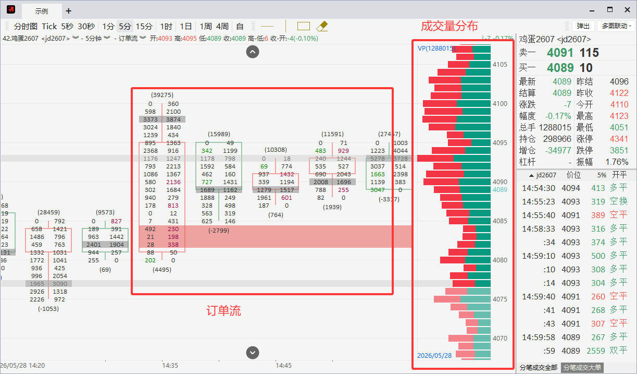Click the 最低 value 4051
Image resolution: width=637 pixels, height=374 pixels.
click(619, 127)
